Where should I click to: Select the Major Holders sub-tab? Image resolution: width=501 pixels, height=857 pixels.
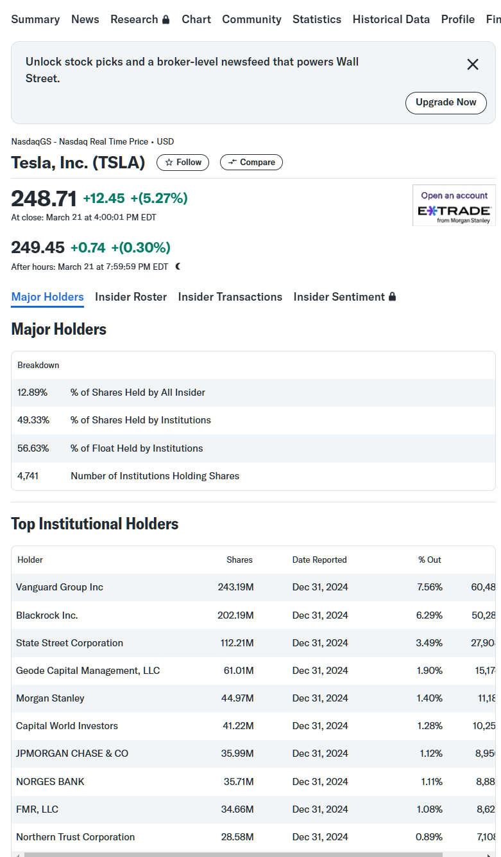(47, 297)
